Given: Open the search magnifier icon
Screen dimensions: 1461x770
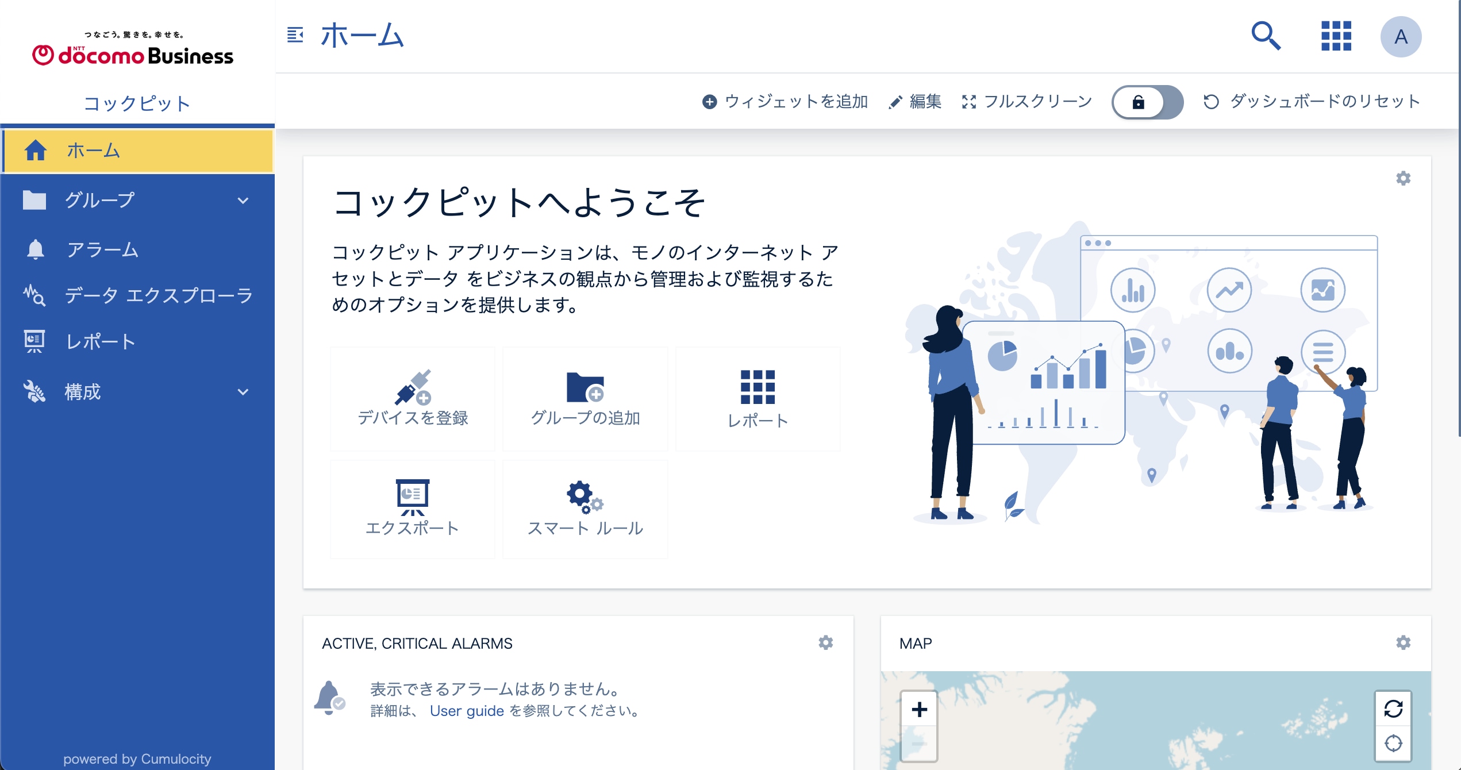Looking at the screenshot, I should 1266,36.
